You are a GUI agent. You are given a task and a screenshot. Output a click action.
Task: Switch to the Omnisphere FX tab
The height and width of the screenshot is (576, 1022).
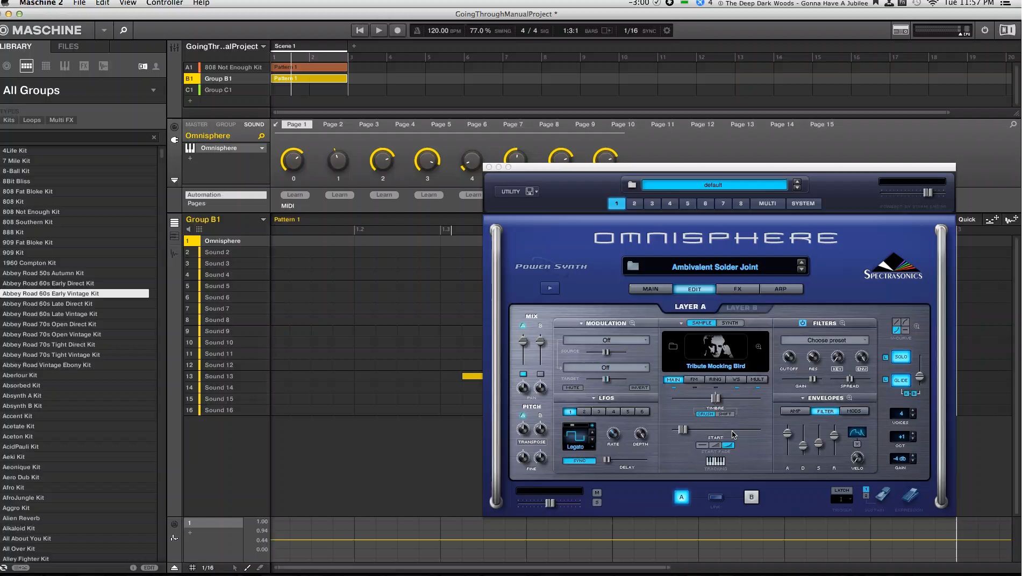738,289
